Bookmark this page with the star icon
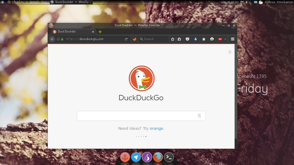The width and height of the screenshot is (294, 165). 173,39
